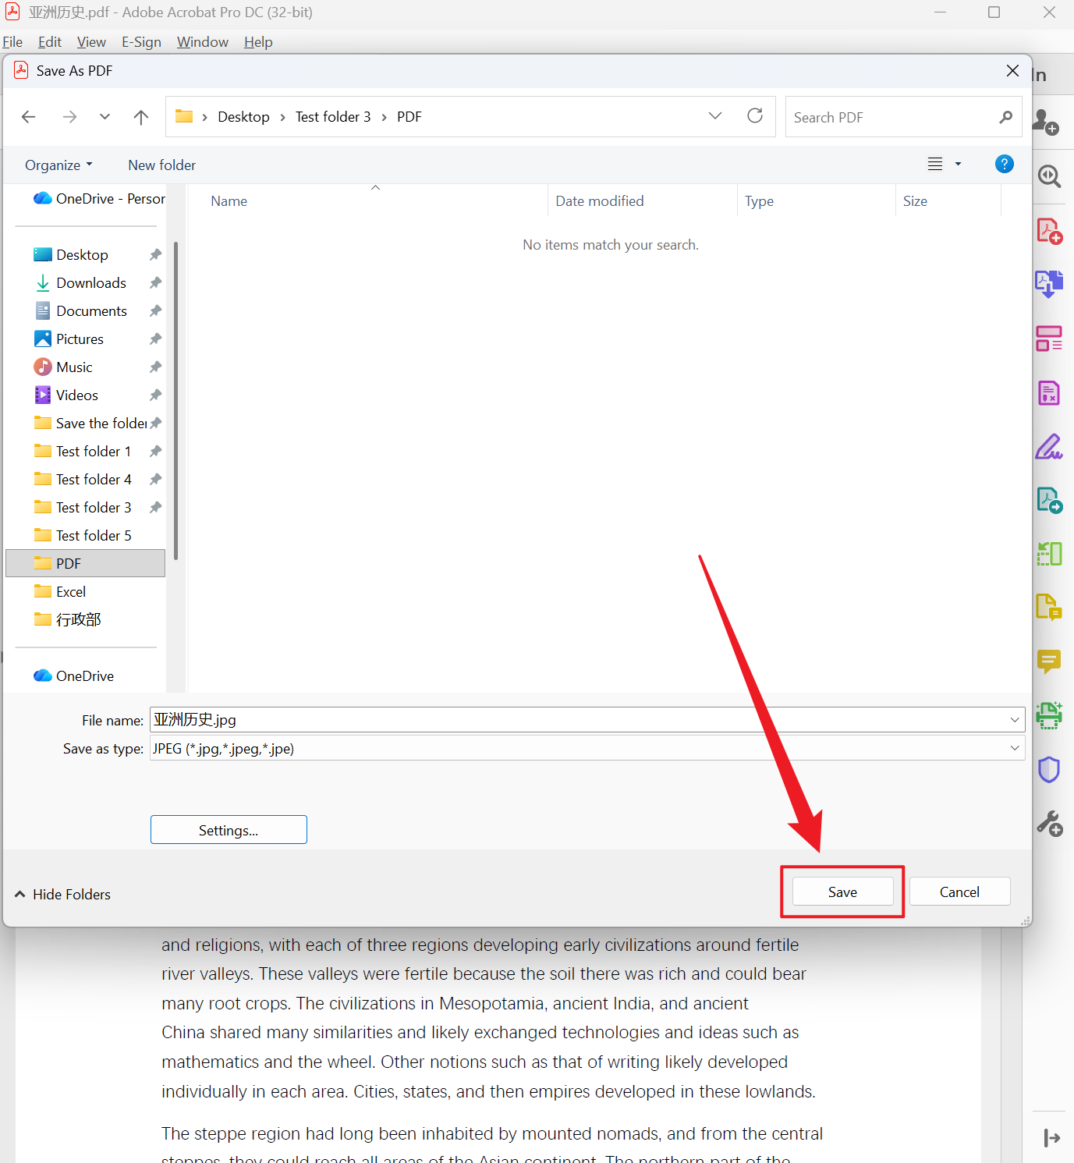Click Save to export the JPEG
The width and height of the screenshot is (1074, 1163).
click(x=842, y=892)
